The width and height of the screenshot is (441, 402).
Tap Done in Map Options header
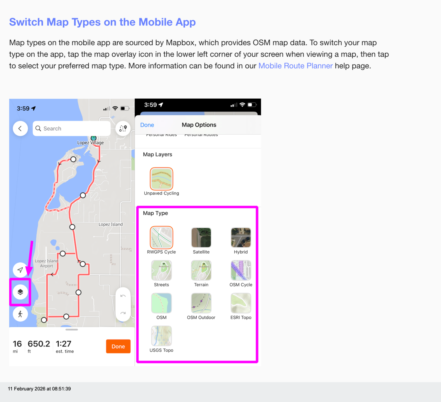pos(147,125)
